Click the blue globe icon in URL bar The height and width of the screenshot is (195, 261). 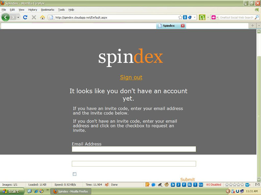point(190,18)
